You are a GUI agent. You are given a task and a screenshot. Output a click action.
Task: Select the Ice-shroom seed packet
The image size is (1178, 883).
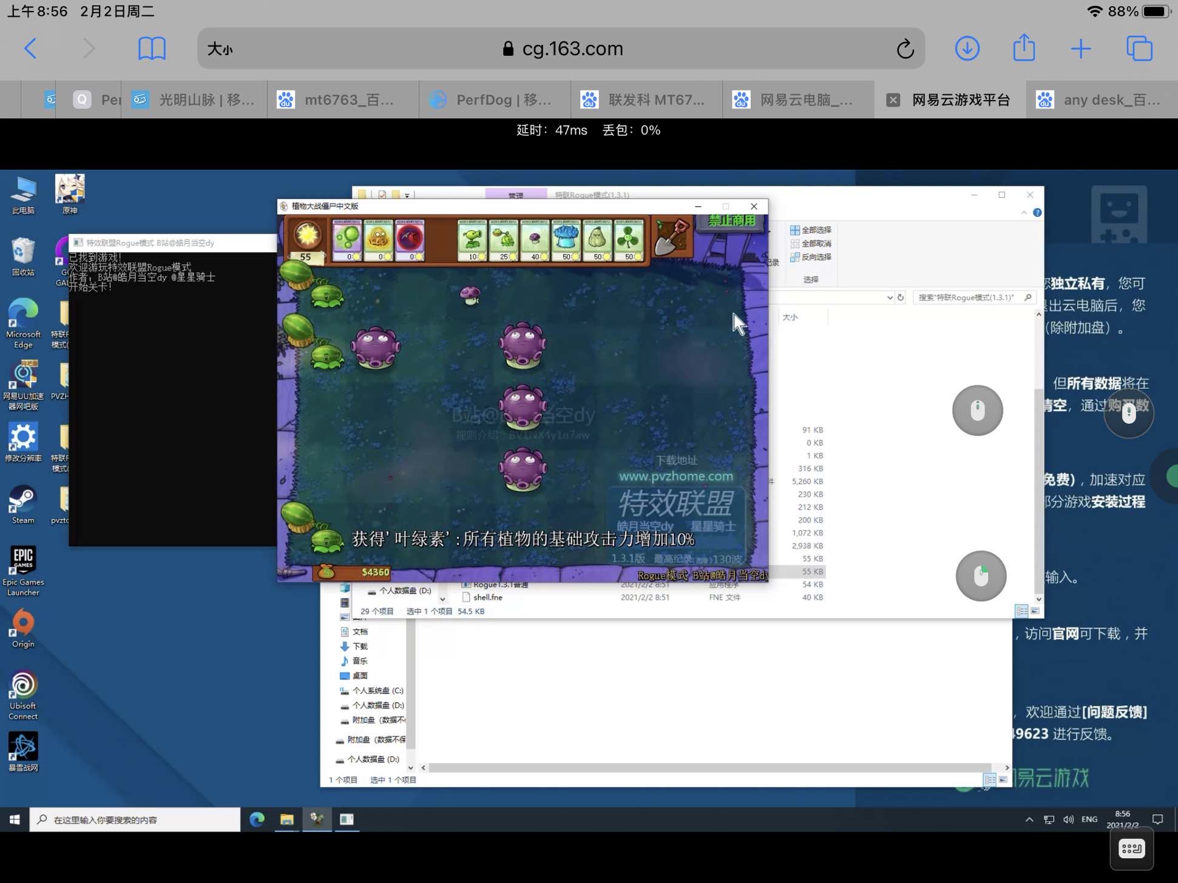tap(566, 240)
